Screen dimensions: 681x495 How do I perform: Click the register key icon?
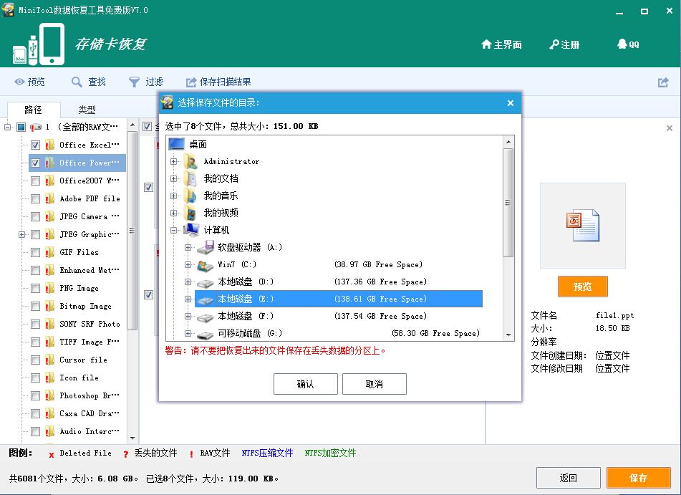point(554,44)
